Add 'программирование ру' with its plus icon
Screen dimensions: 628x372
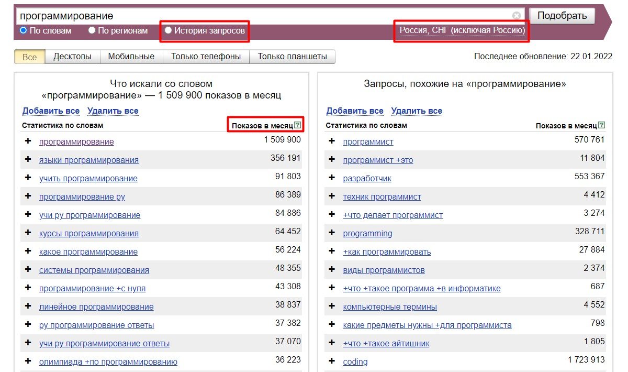28,196
